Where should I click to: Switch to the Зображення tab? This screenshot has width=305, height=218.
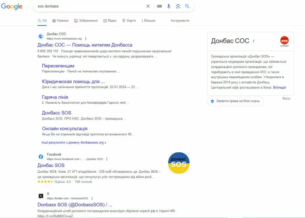point(86,20)
